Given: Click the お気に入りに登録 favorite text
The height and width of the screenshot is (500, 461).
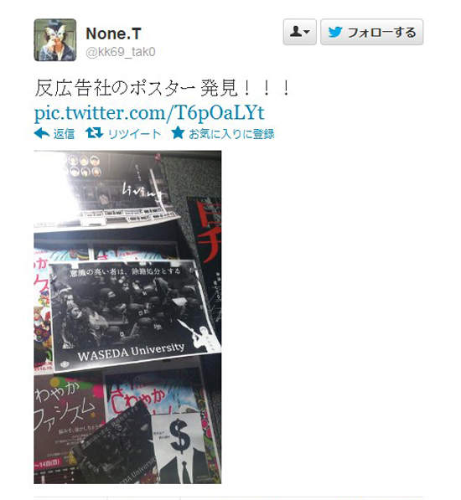Looking at the screenshot, I should (231, 134).
